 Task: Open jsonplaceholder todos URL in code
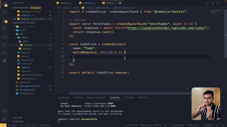point(166,28)
